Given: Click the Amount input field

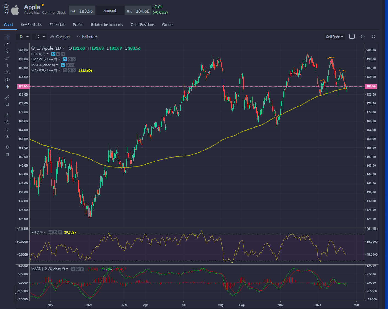Looking at the screenshot, I should 110,10.
